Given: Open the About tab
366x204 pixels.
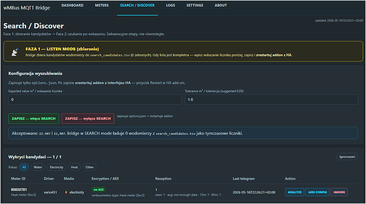Looking at the screenshot, I should [x=221, y=5].
